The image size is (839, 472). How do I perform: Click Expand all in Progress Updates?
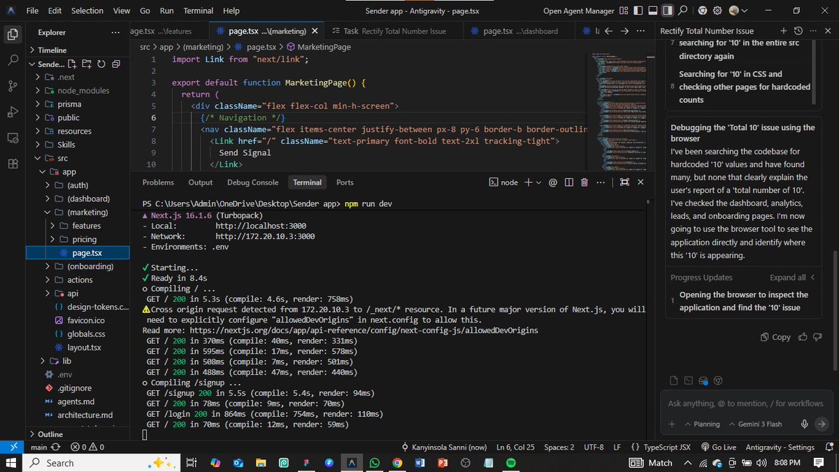pos(792,278)
